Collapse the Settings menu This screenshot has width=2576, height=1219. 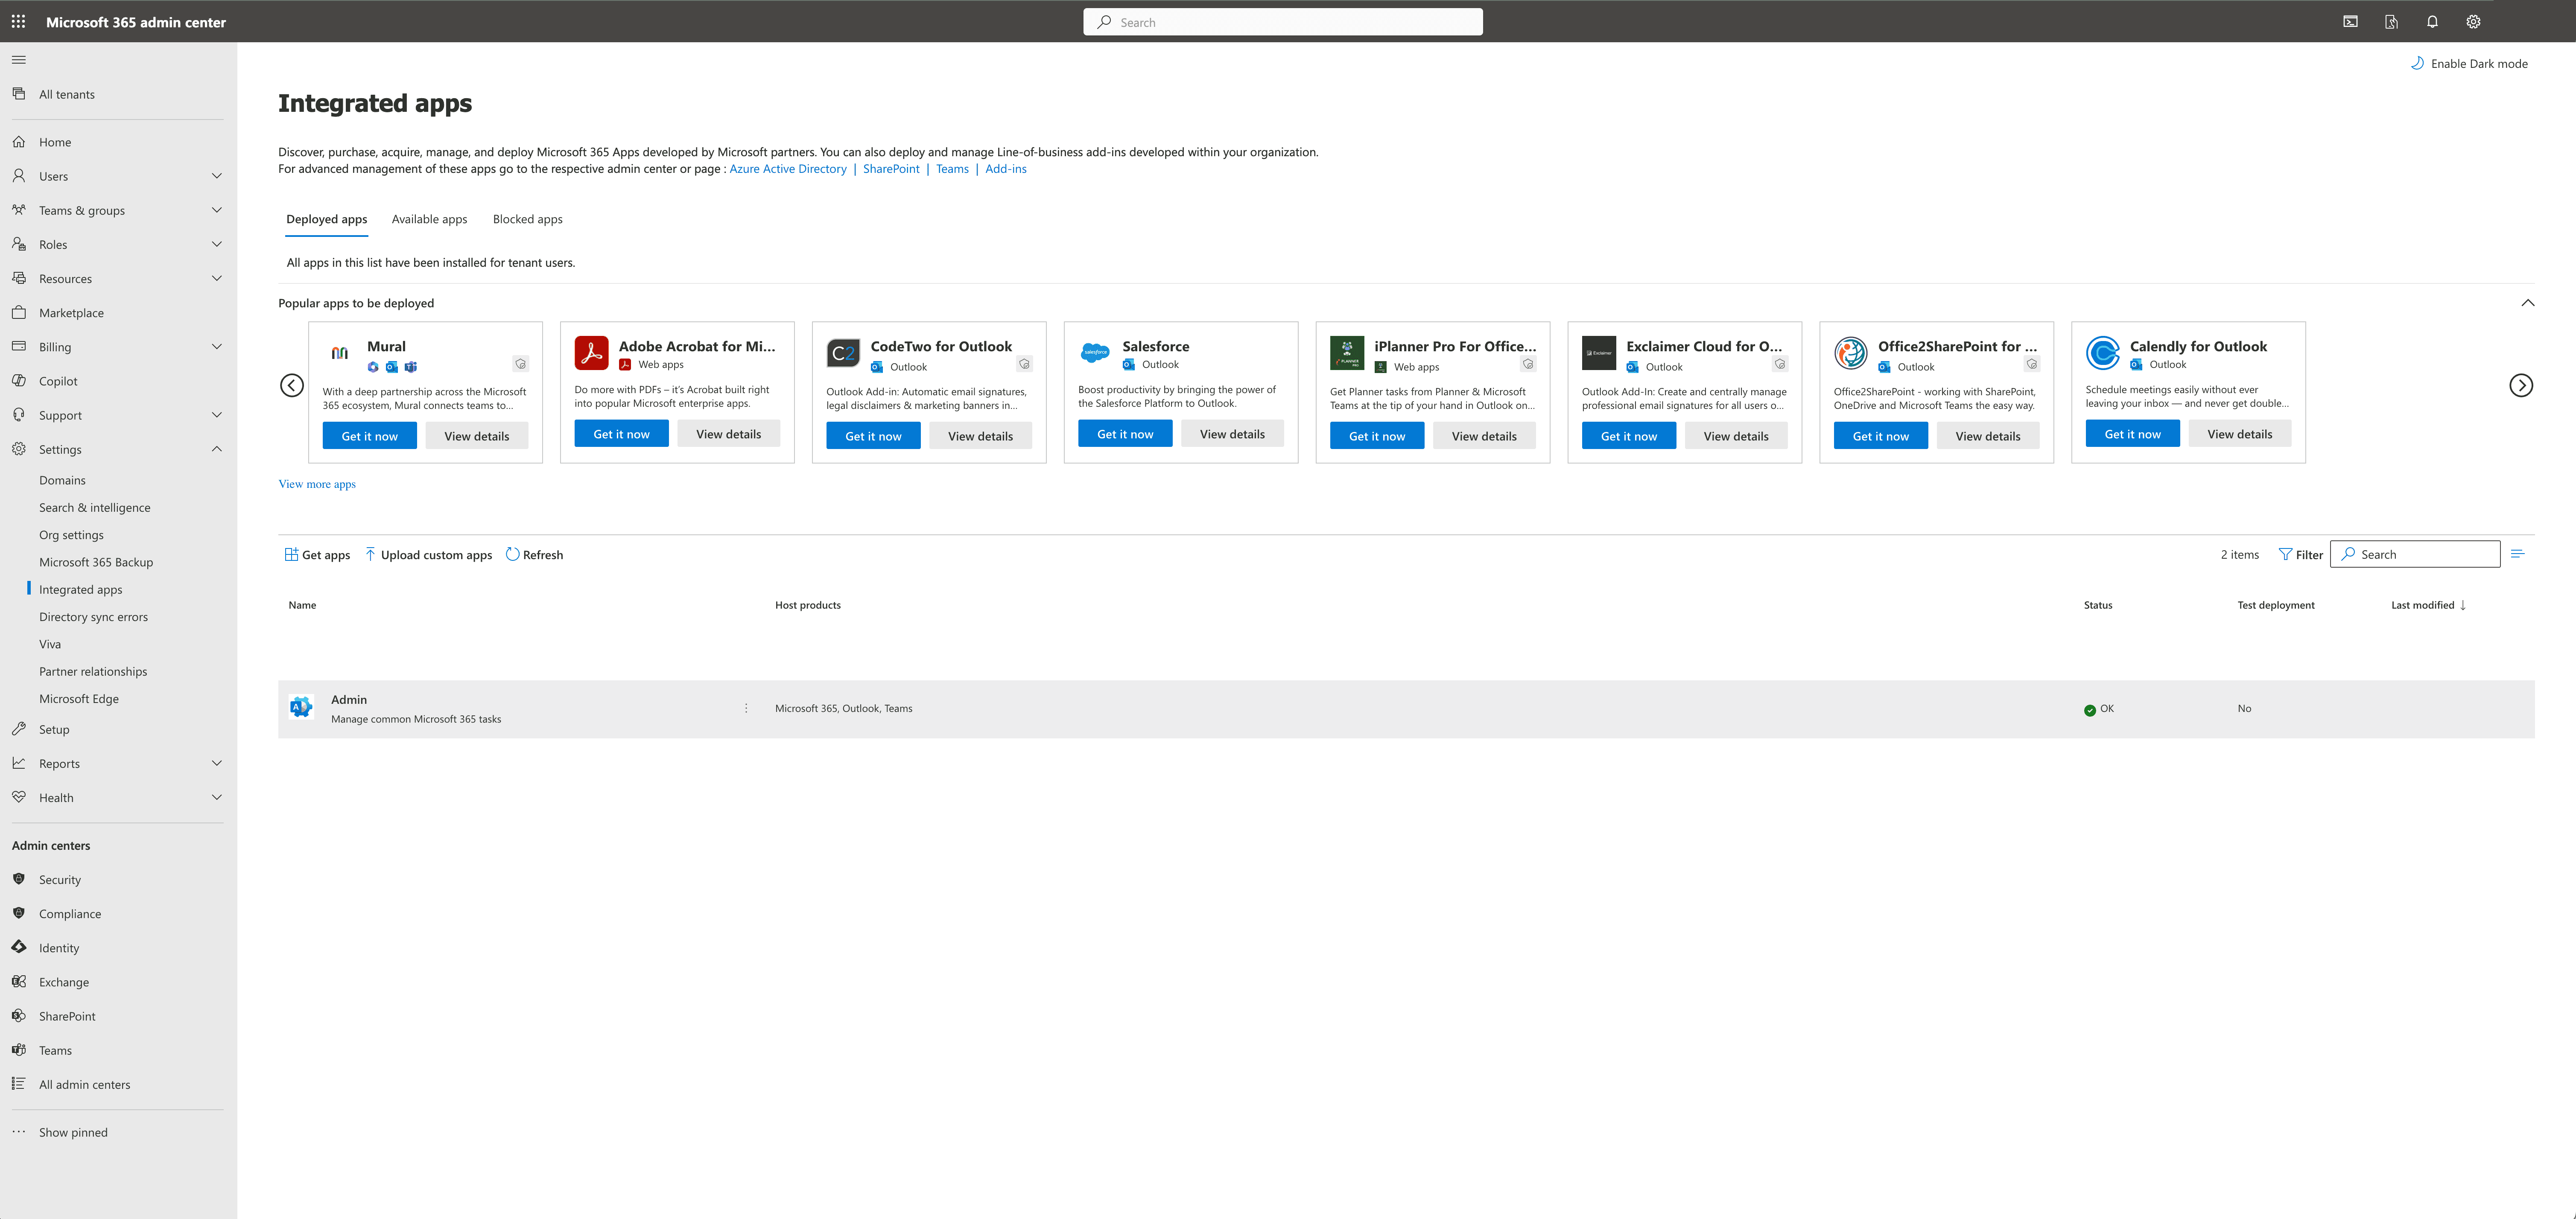tap(217, 449)
